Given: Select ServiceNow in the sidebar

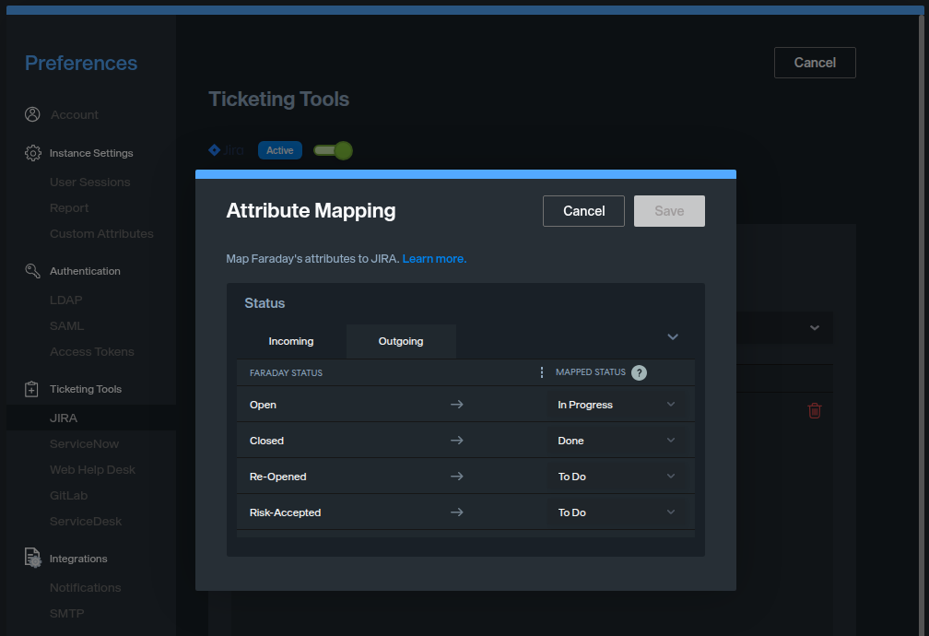Looking at the screenshot, I should 84,444.
